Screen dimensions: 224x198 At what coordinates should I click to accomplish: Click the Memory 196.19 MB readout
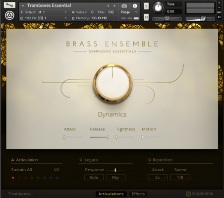point(99,18)
